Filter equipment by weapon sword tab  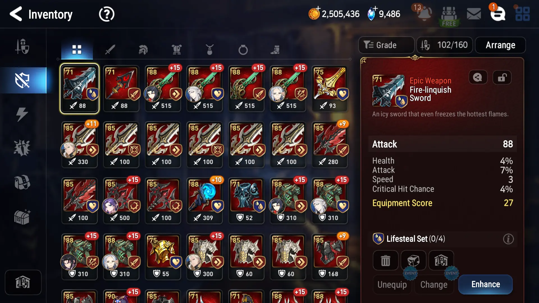pyautogui.click(x=110, y=50)
